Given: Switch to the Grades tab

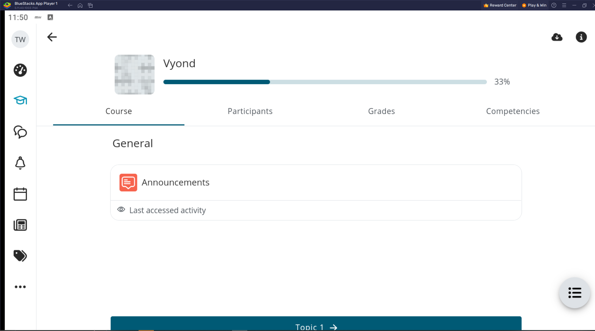Looking at the screenshot, I should coord(381,111).
